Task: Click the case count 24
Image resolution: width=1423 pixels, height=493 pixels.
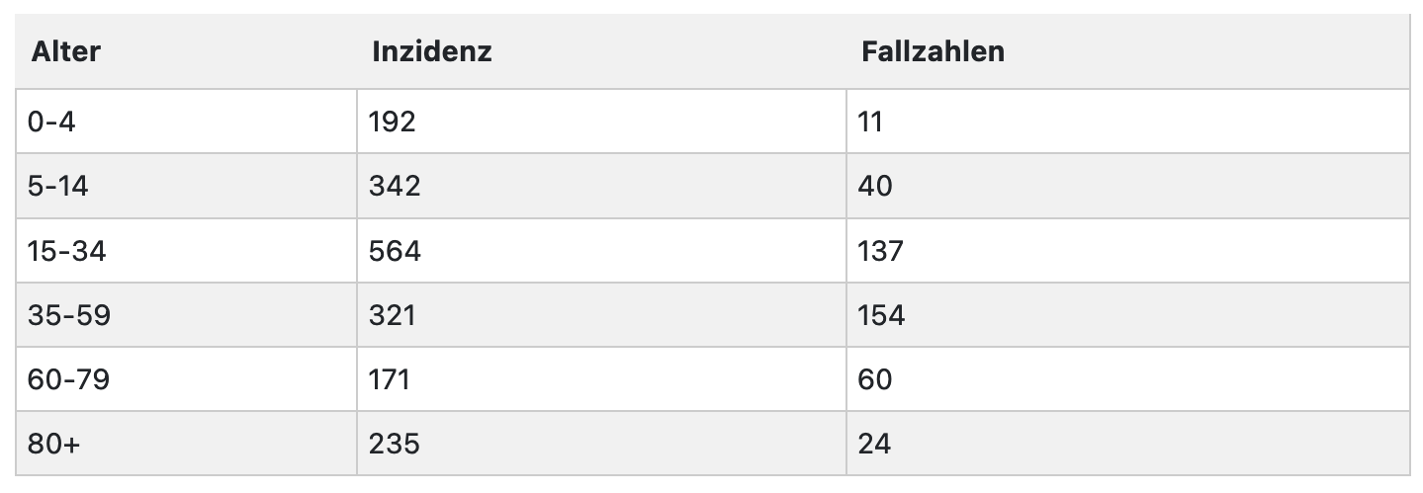Action: coord(876,444)
